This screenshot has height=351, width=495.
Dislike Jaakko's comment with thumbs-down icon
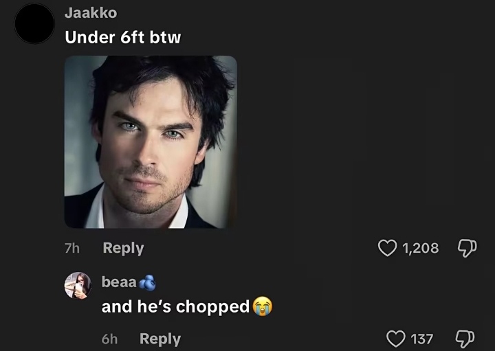pos(467,248)
